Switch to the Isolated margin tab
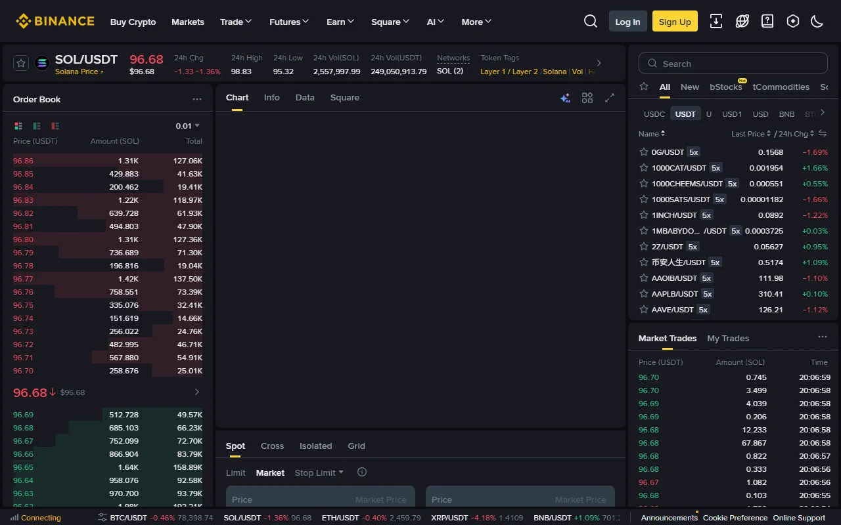841x525 pixels. [x=316, y=446]
